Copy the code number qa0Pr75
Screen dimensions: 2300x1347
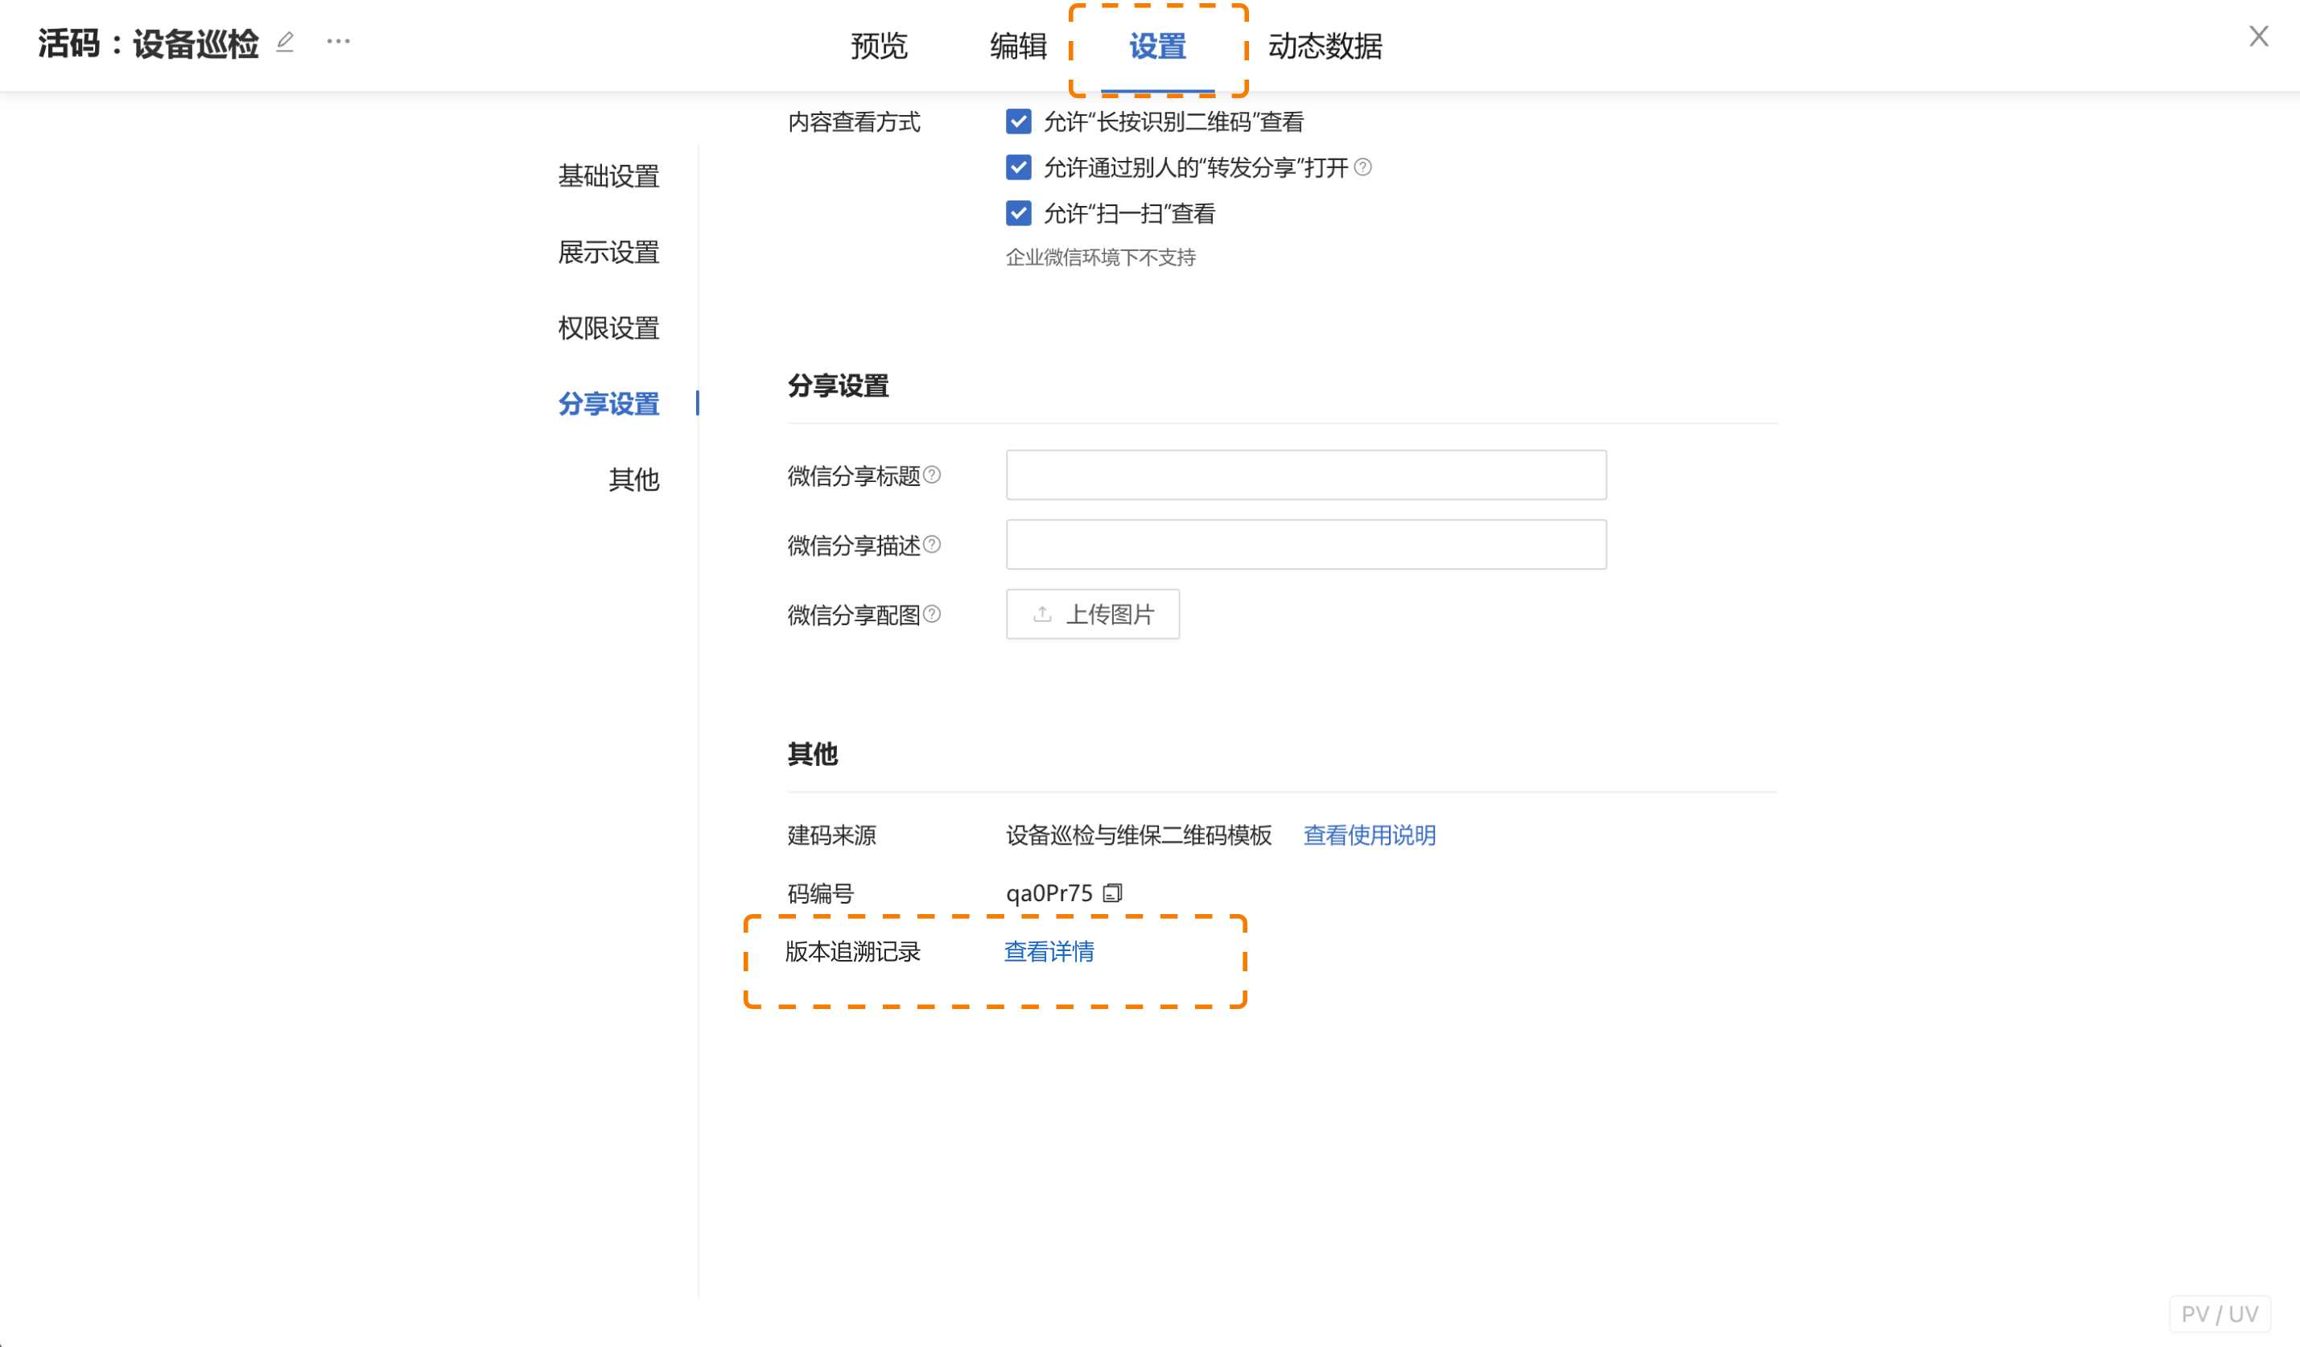1113,892
